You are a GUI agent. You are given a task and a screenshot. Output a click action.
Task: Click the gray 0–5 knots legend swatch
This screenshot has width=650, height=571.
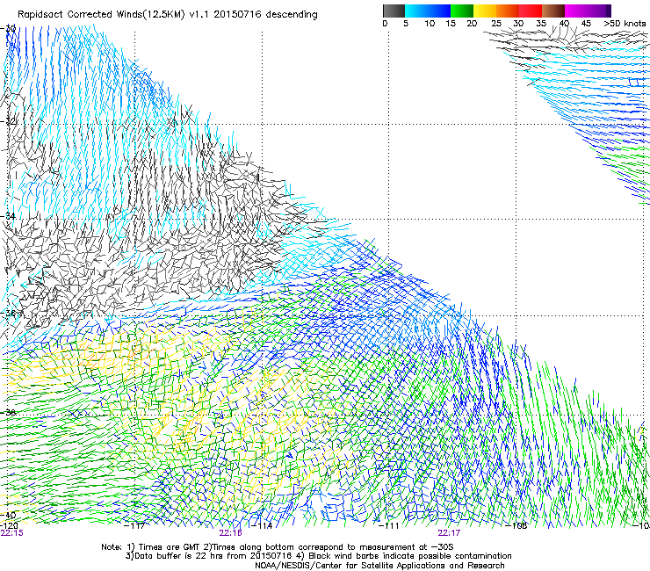(394, 11)
